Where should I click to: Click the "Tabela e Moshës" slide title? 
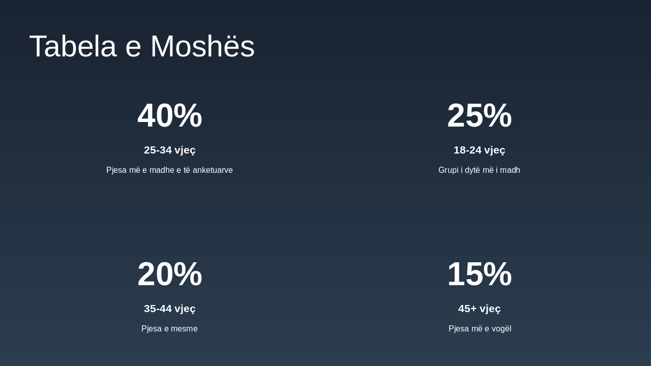click(142, 46)
